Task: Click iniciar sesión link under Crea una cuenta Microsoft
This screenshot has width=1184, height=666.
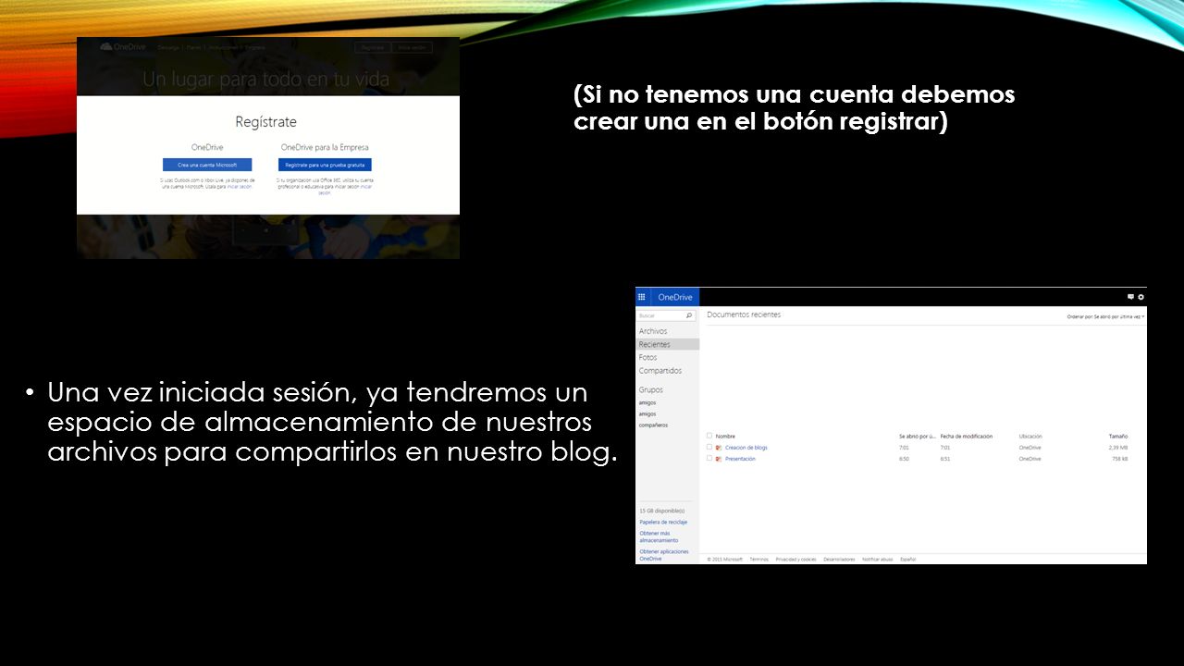Action: [x=239, y=187]
